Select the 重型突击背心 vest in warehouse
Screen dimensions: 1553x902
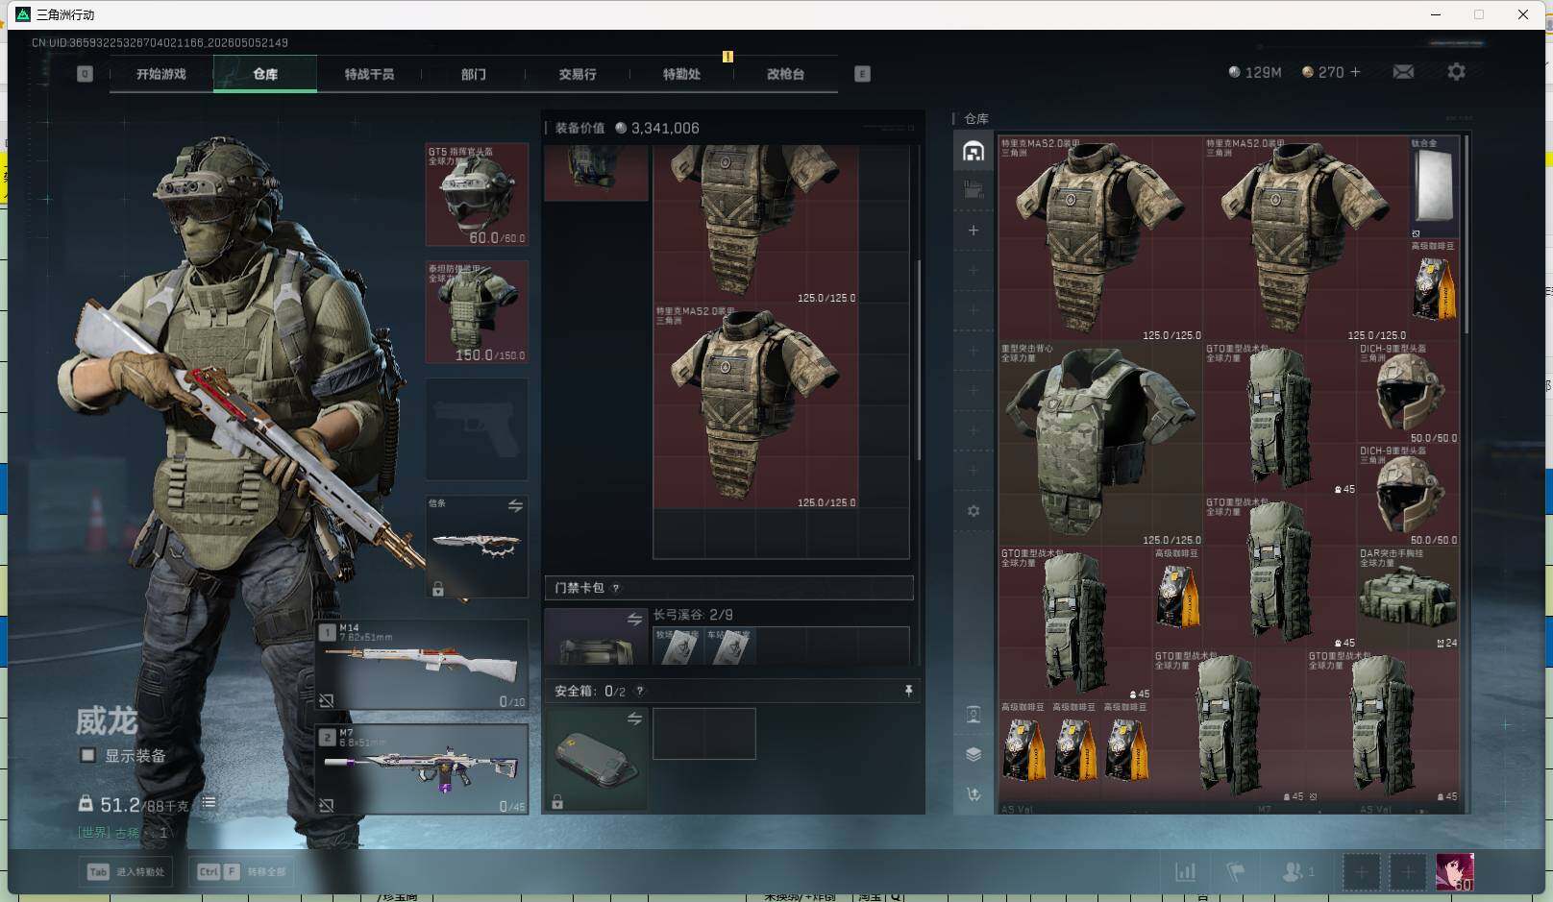[x=1100, y=444]
